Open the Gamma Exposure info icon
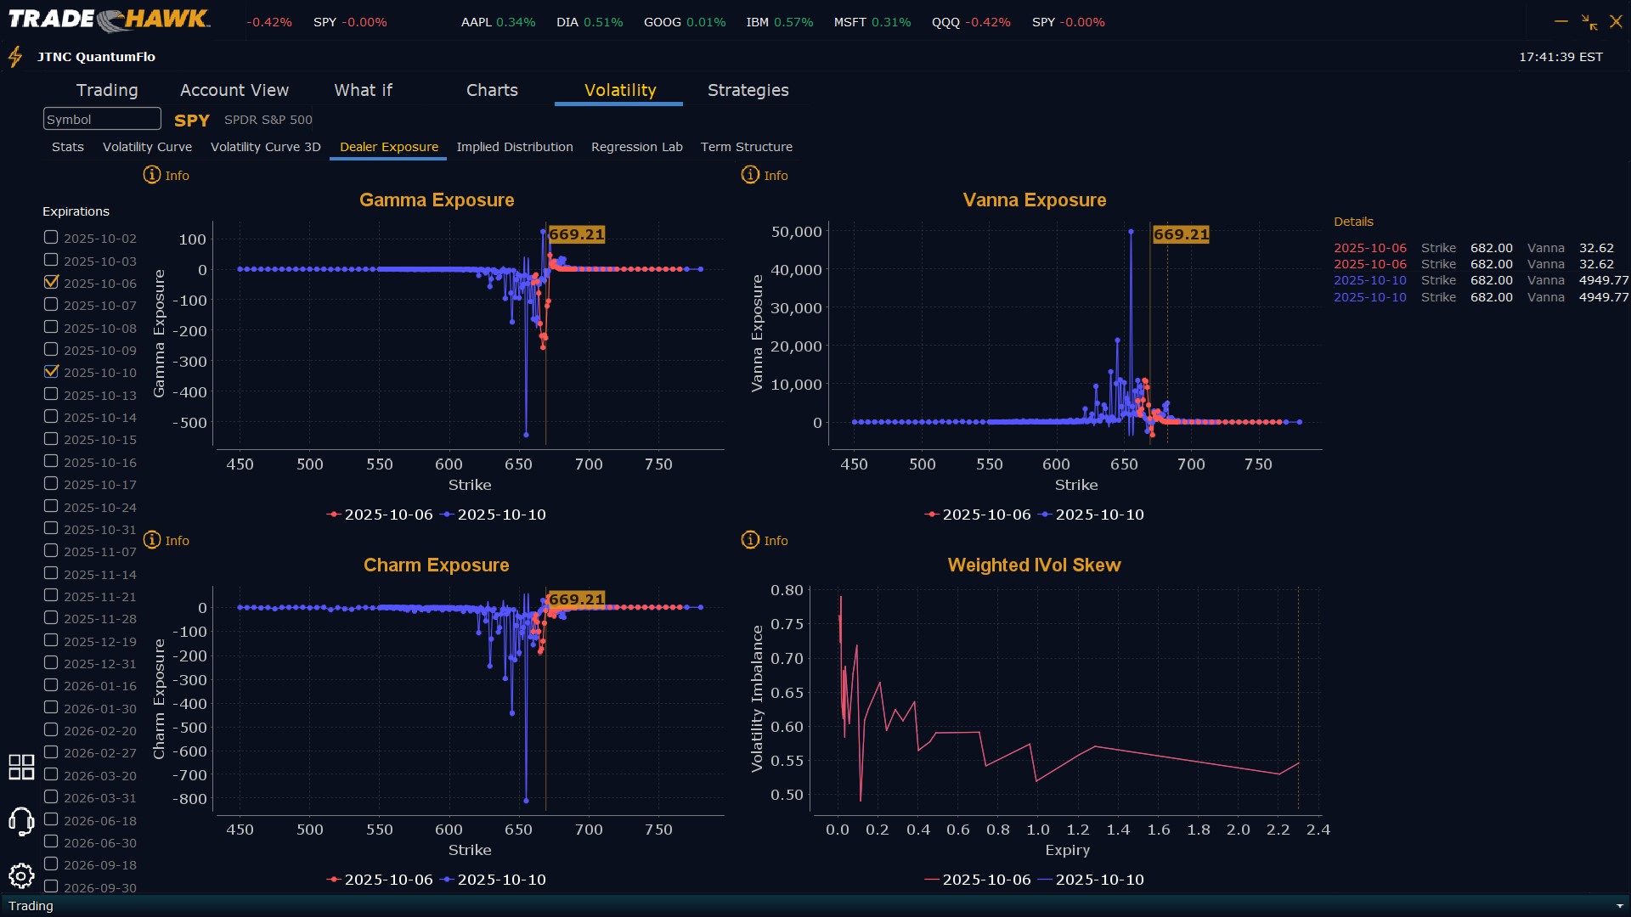This screenshot has width=1631, height=917. (x=152, y=175)
